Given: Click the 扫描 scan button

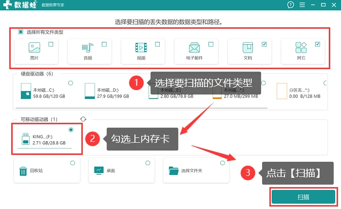Looking at the screenshot, I should (303, 197).
